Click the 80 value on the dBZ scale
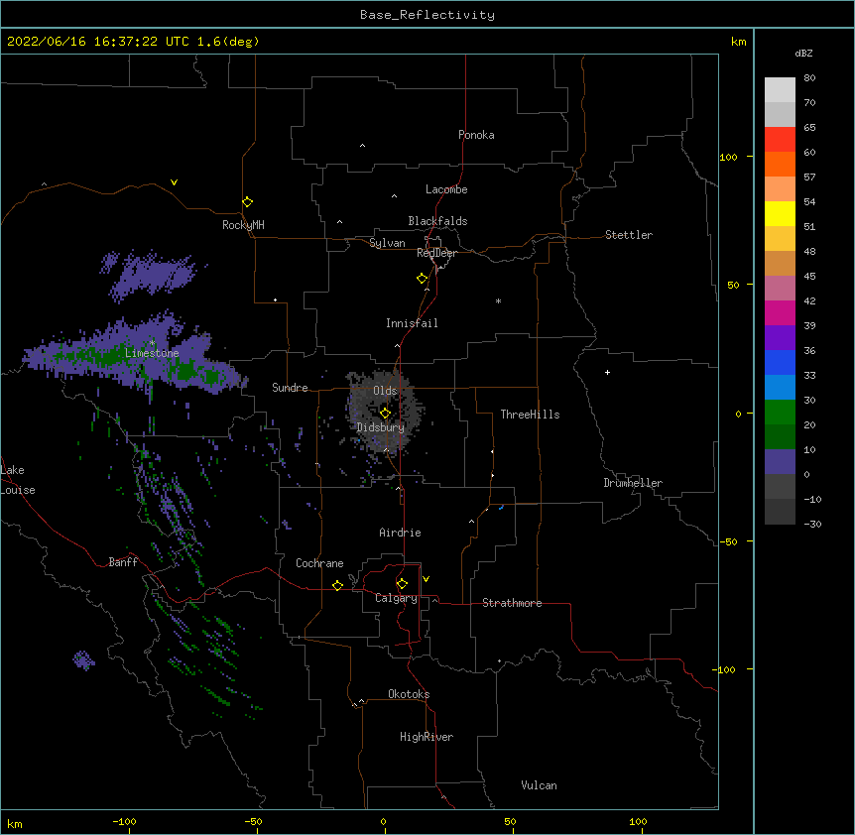 809,78
